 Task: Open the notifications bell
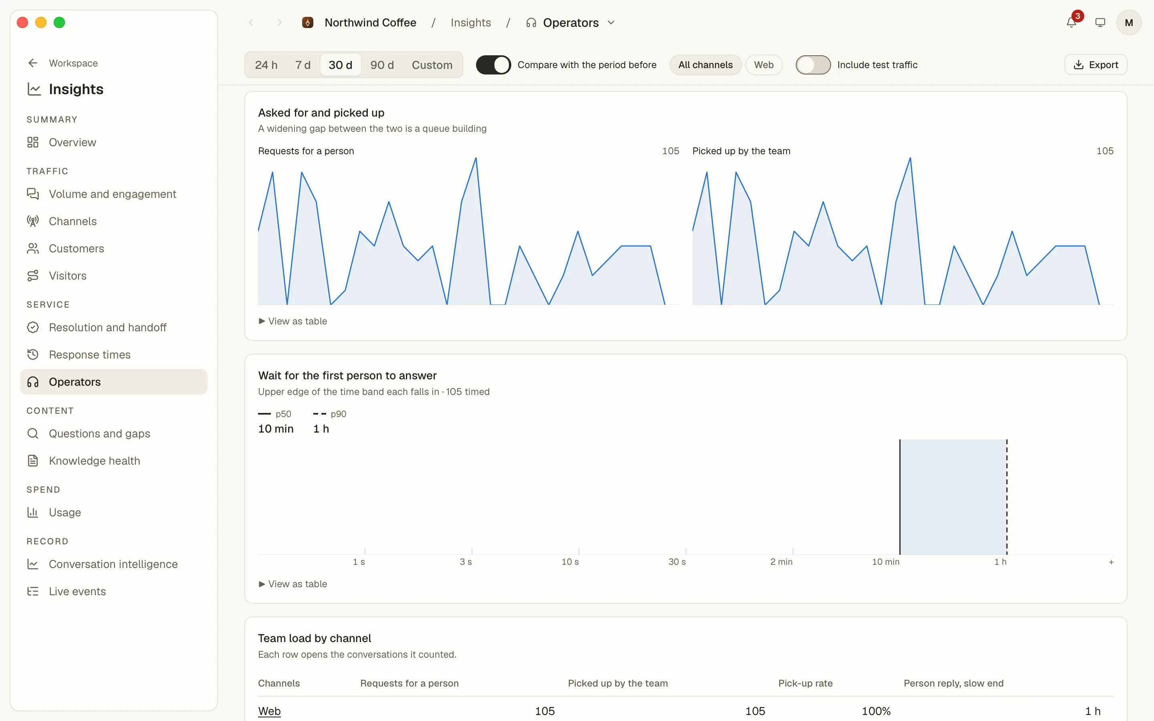1071,22
